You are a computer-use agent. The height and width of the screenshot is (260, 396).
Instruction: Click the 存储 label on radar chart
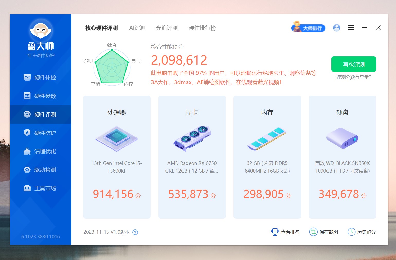tap(95, 84)
